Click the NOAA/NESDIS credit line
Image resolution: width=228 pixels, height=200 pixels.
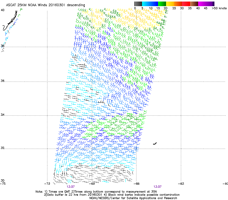(x=133, y=198)
